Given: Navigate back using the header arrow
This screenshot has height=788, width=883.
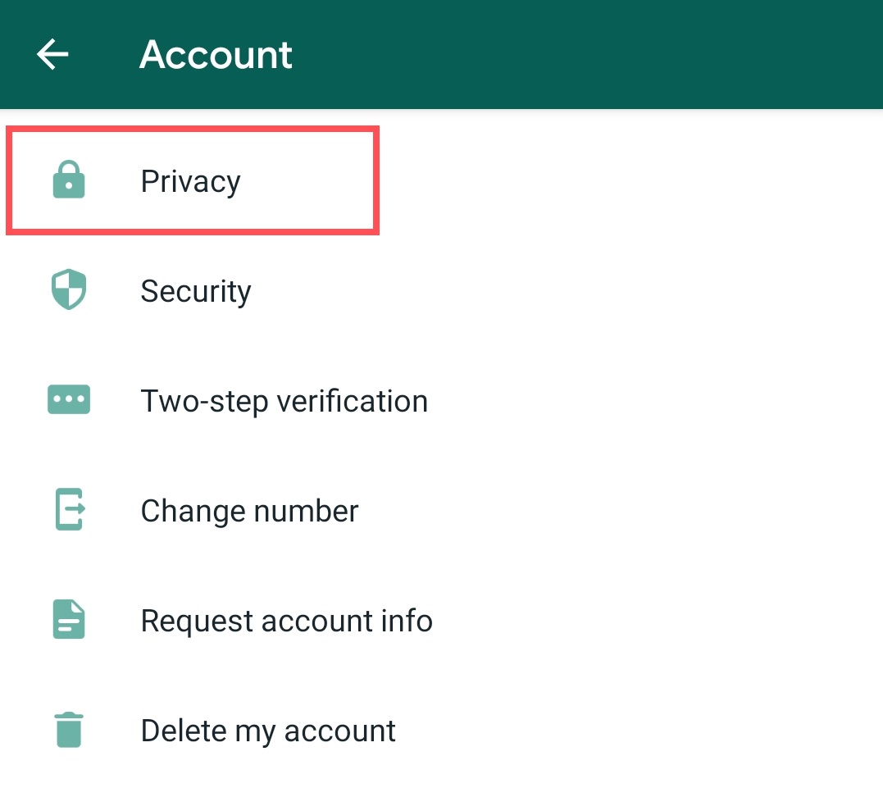Looking at the screenshot, I should point(52,54).
